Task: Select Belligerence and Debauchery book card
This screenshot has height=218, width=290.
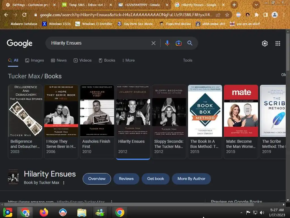Action: 25,121
